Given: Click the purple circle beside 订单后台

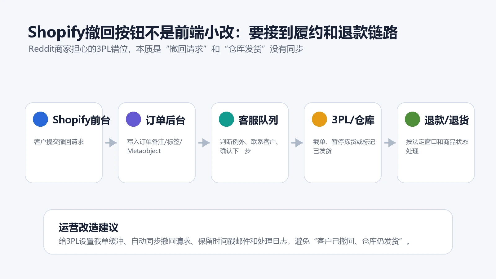Looking at the screenshot, I should click(x=133, y=119).
